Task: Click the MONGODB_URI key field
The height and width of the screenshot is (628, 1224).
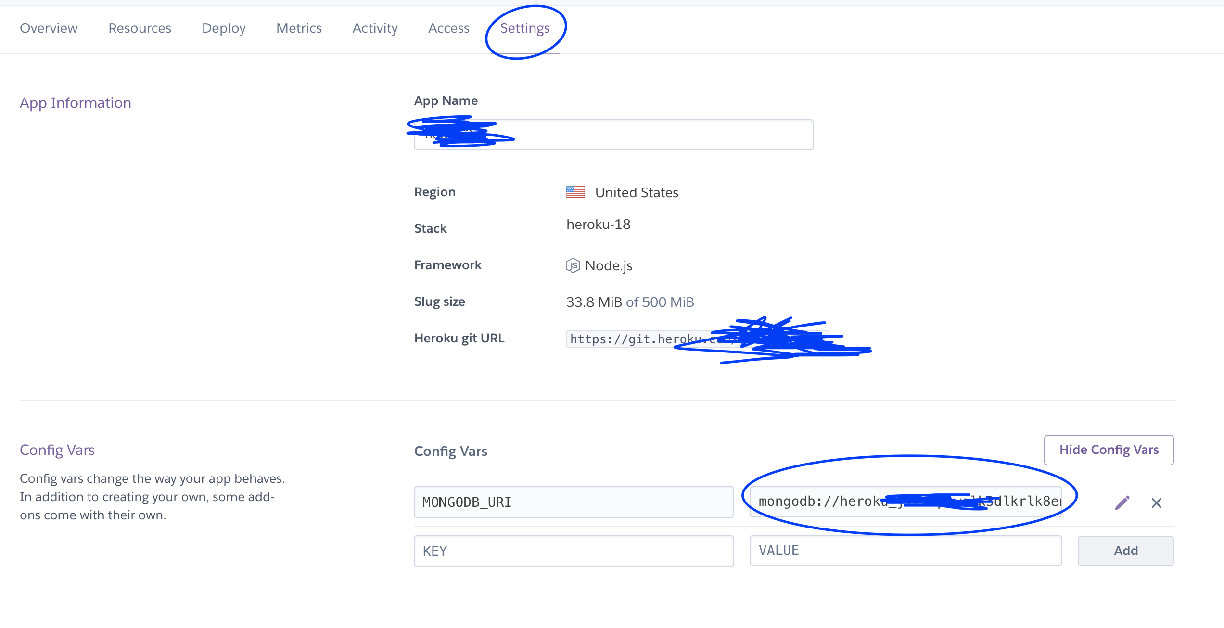Action: [574, 502]
